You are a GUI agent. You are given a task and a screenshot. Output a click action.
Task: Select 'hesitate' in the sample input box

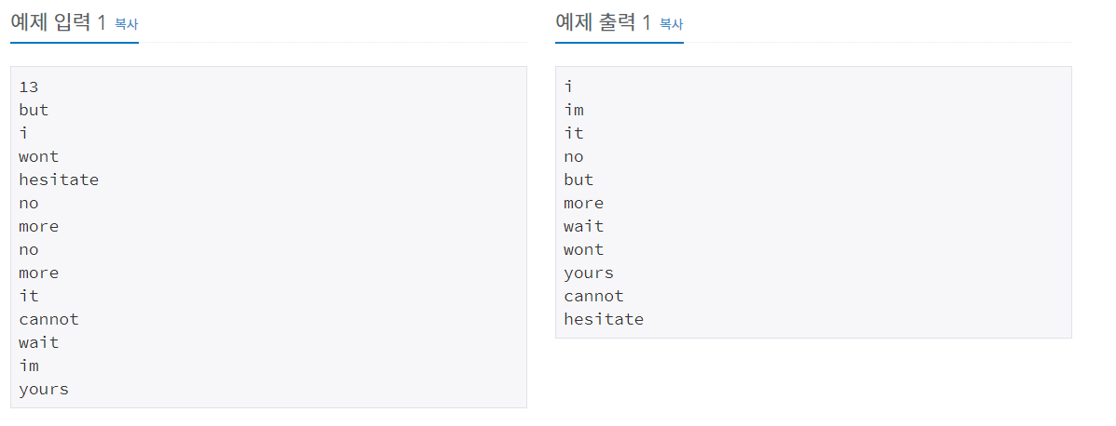click(59, 180)
